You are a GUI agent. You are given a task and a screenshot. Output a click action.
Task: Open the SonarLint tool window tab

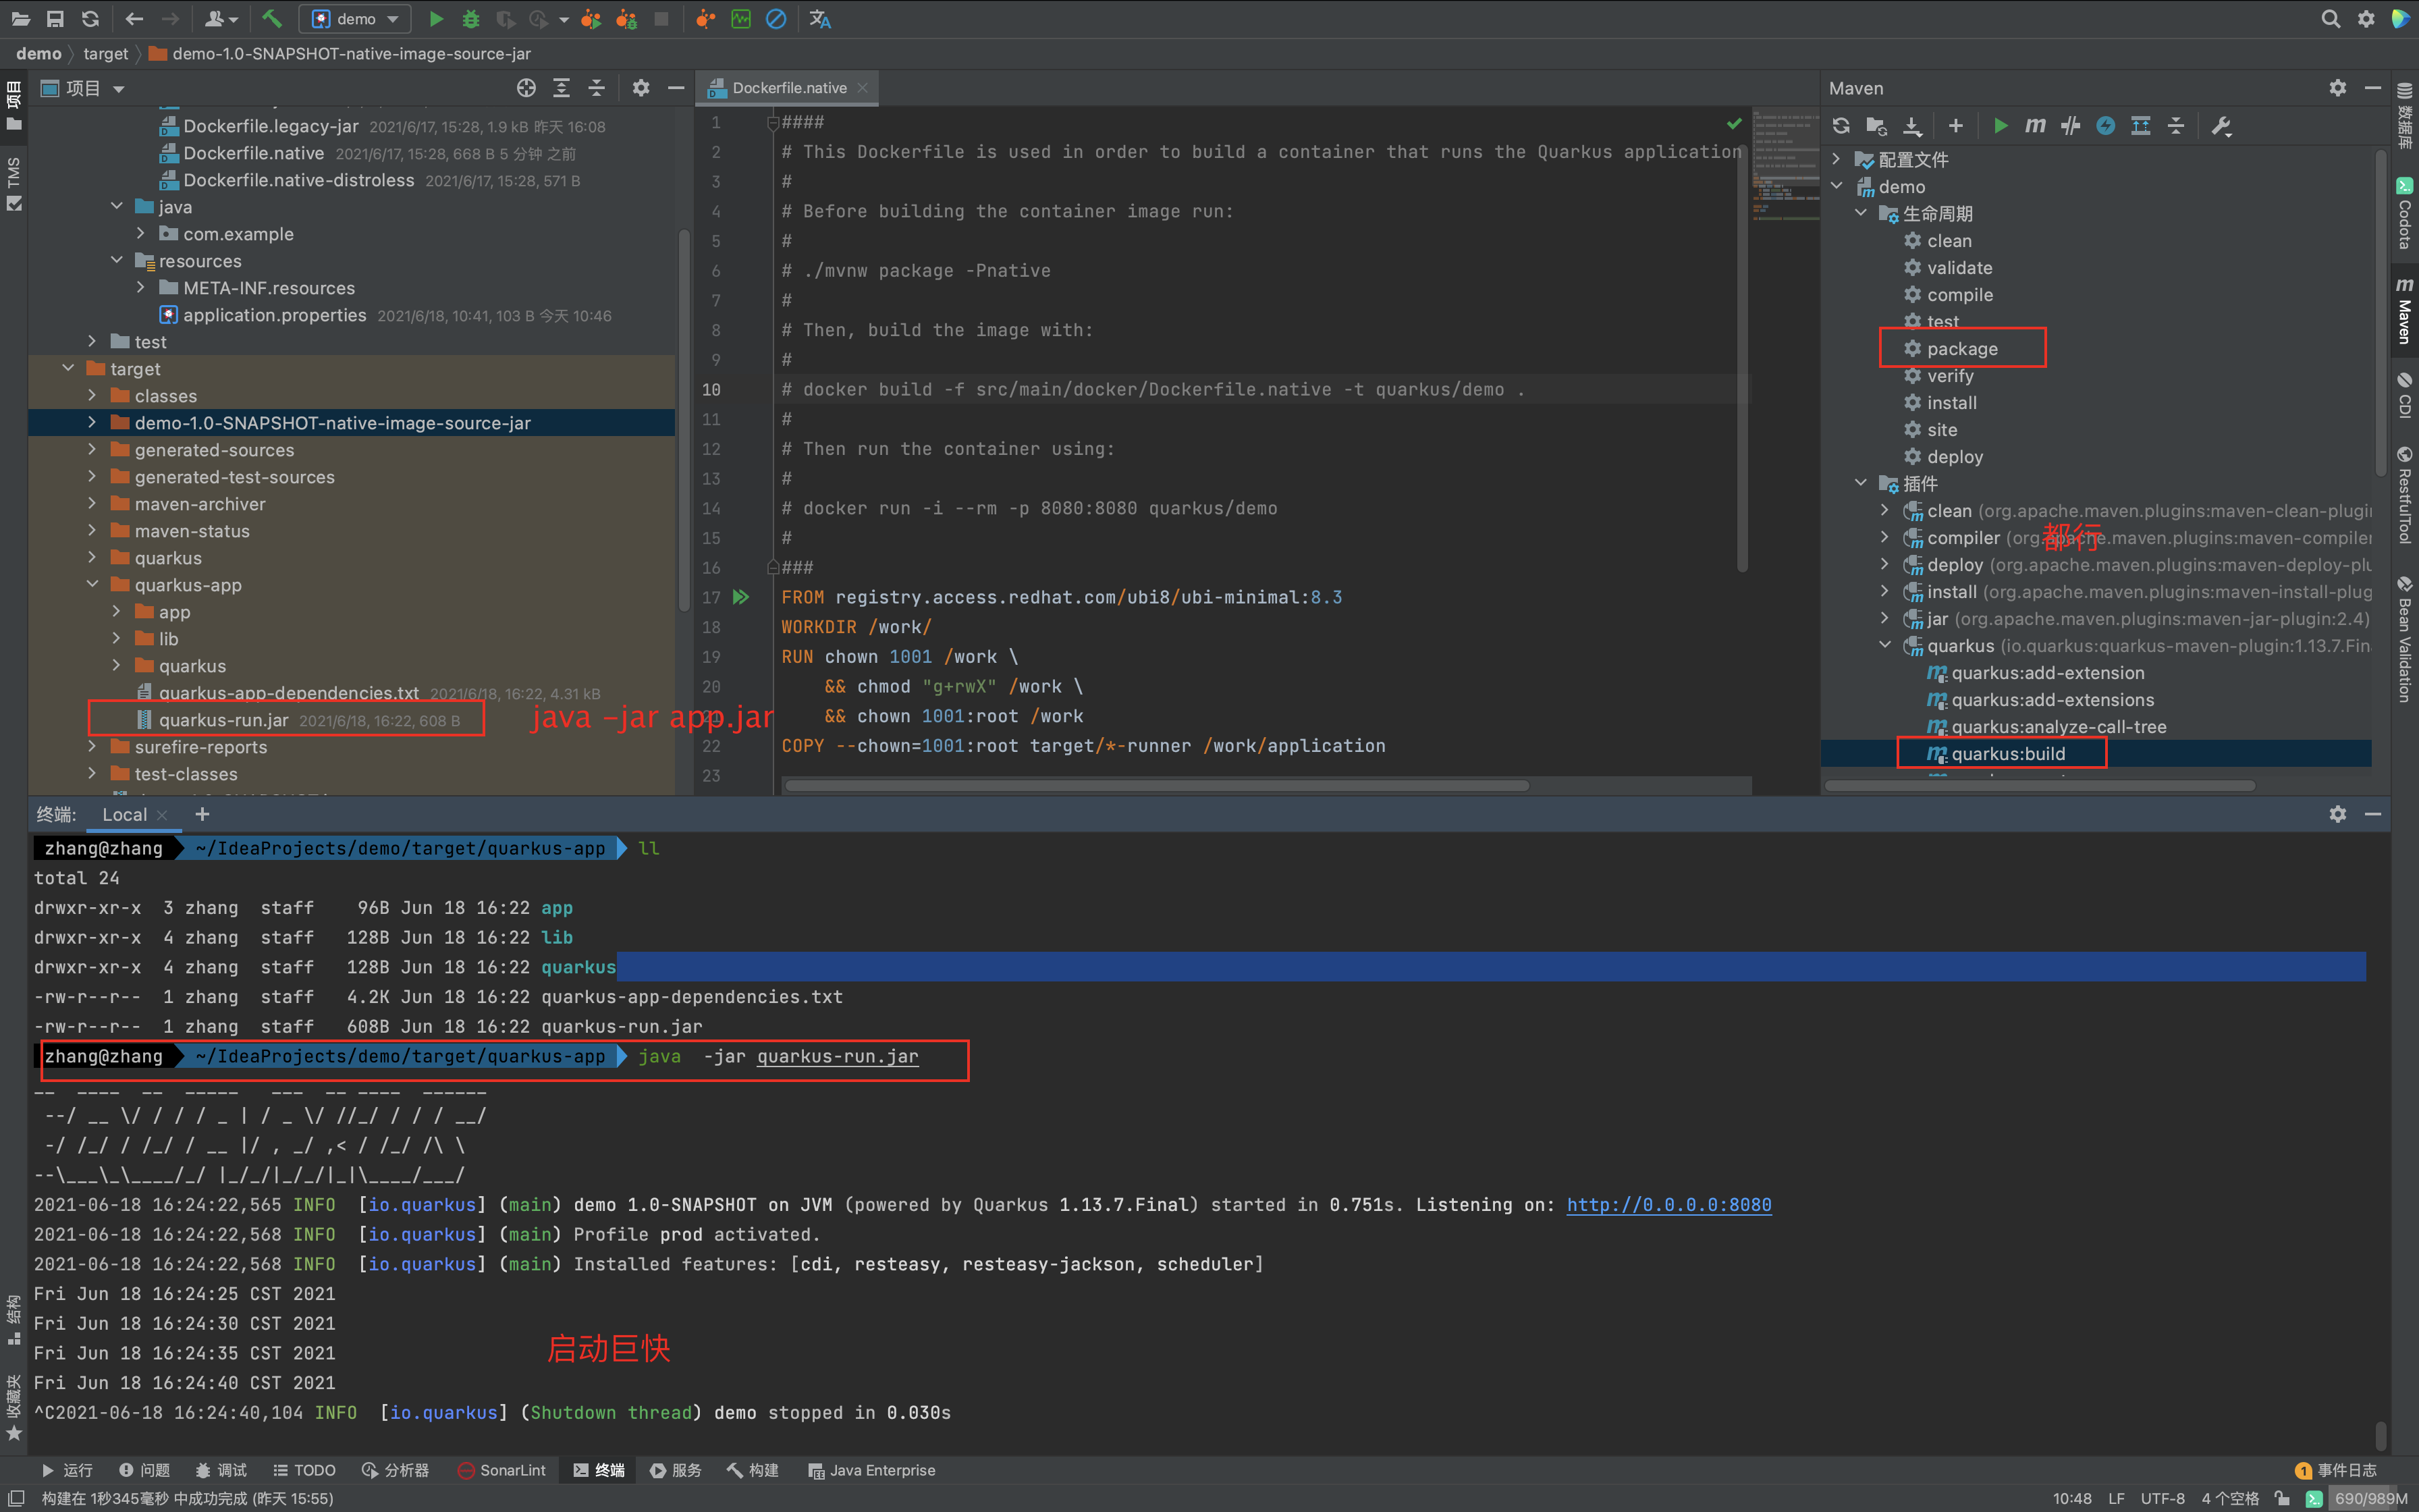click(501, 1470)
